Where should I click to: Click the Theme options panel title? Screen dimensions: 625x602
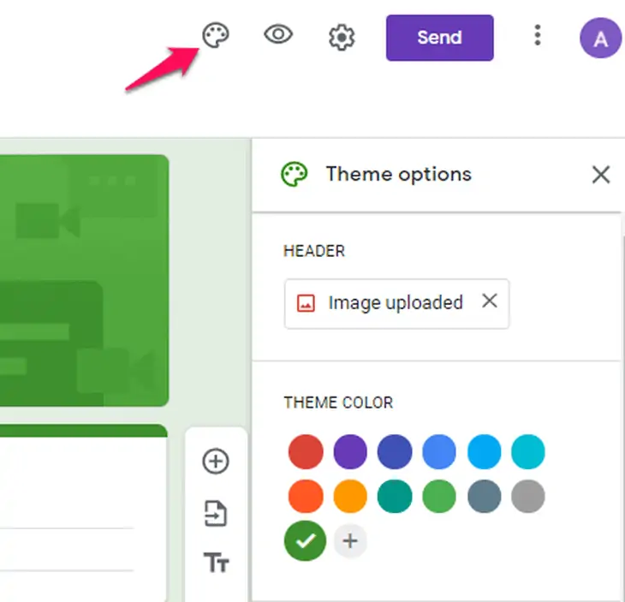[399, 174]
